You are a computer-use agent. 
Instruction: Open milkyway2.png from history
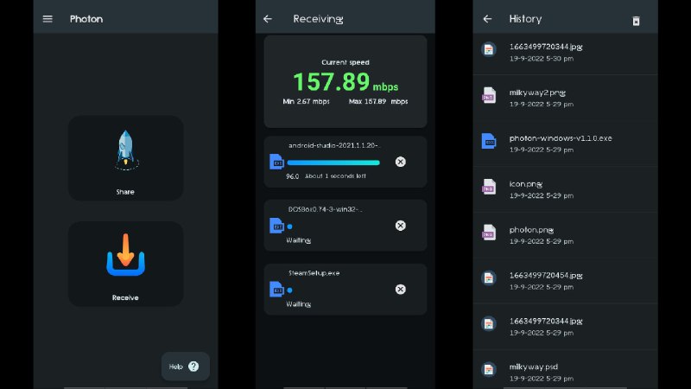click(x=553, y=96)
